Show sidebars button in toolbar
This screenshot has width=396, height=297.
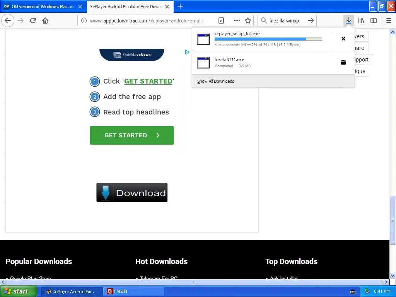coord(374,20)
